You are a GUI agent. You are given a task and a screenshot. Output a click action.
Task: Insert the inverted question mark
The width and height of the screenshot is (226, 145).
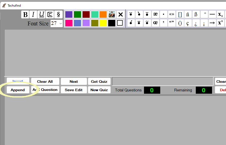click(196, 23)
